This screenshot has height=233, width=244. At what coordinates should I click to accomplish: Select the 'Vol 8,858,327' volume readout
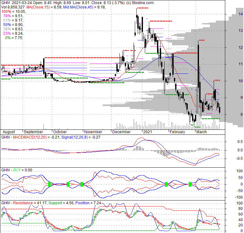[13, 7]
